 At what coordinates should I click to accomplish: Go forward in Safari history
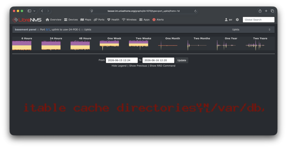click(48, 11)
